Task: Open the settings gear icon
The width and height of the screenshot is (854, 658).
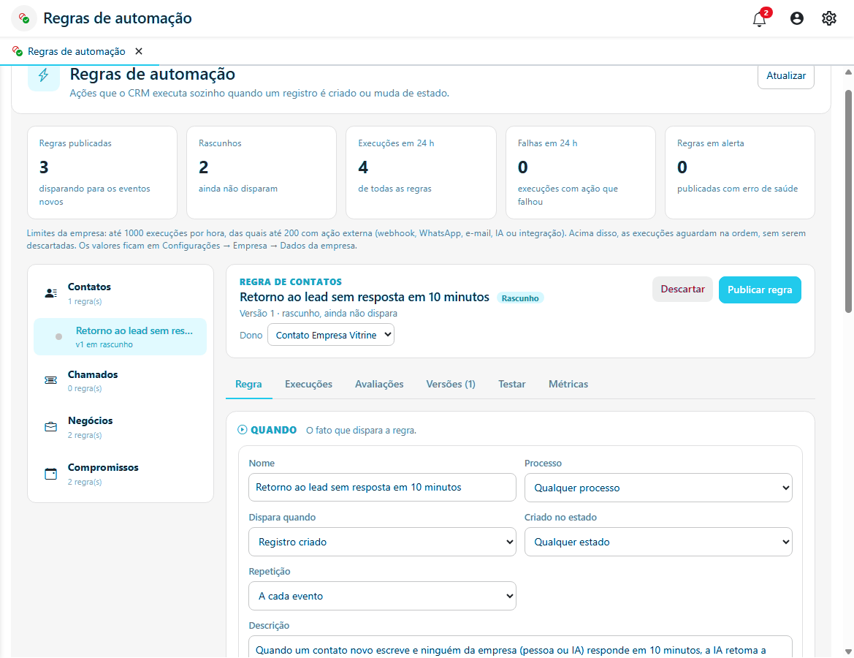Action: (x=828, y=18)
